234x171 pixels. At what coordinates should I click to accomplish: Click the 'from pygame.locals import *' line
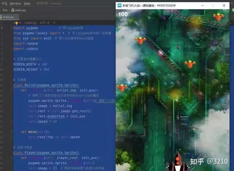click(x=39, y=33)
